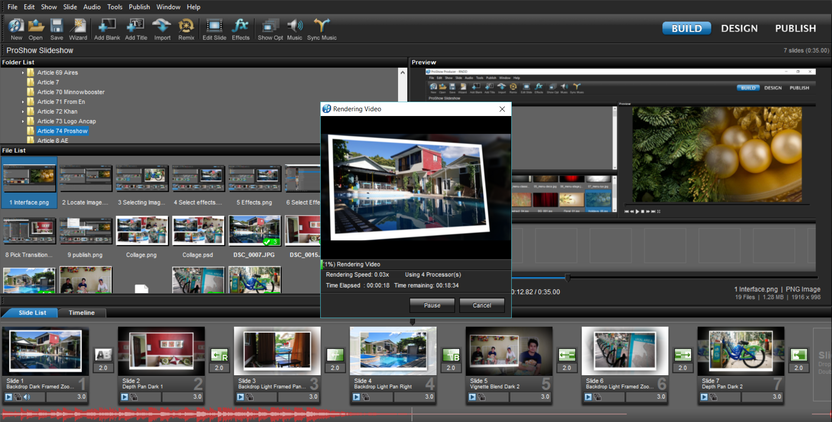Viewport: 832px width, 422px height.
Task: Click the sound icon under Slide 1
Action: 27,397
